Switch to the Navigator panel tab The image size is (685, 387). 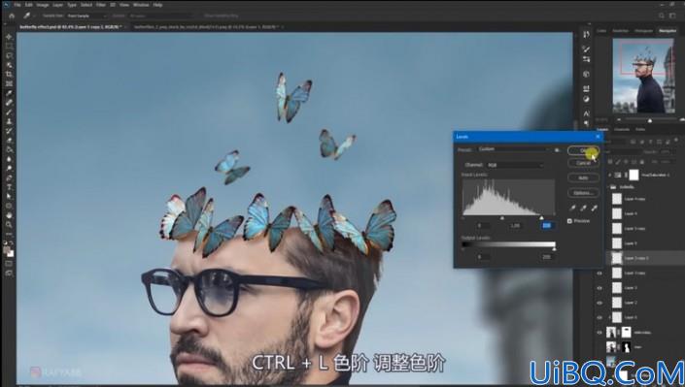(x=668, y=31)
